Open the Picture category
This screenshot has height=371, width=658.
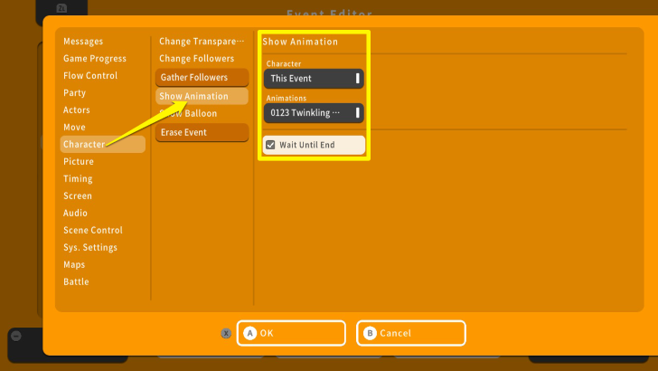click(x=79, y=161)
